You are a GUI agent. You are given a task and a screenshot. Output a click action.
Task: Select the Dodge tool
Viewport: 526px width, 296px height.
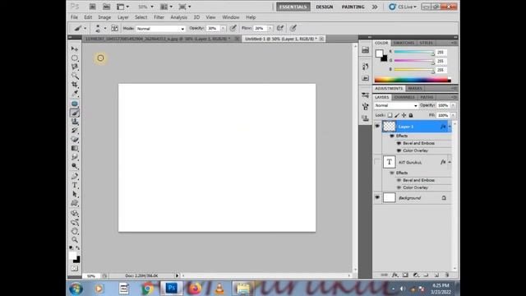[x=75, y=166]
